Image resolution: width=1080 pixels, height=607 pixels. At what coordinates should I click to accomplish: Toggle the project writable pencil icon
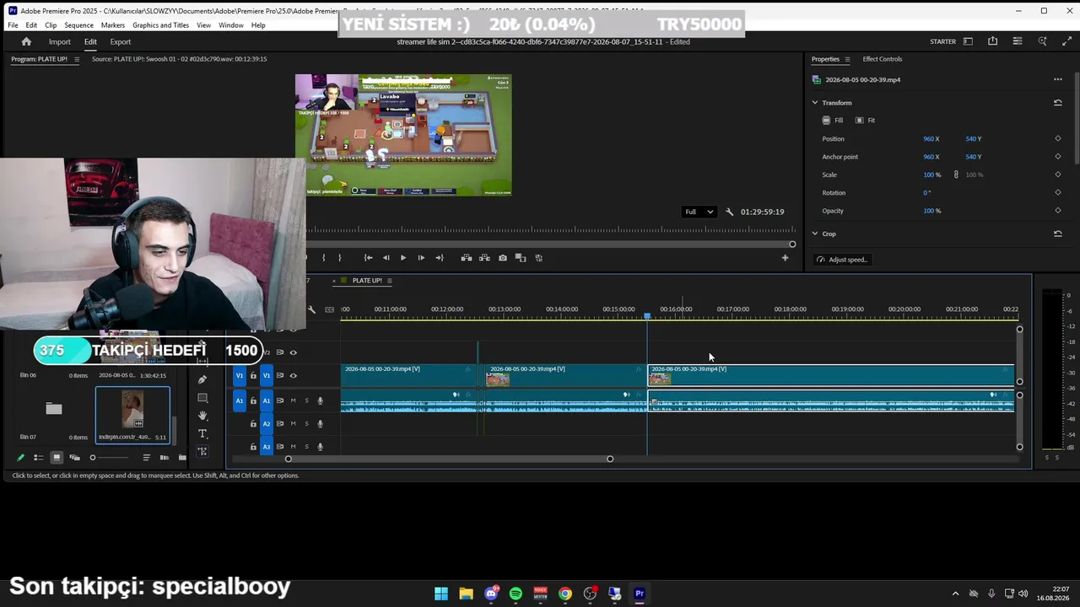click(20, 458)
